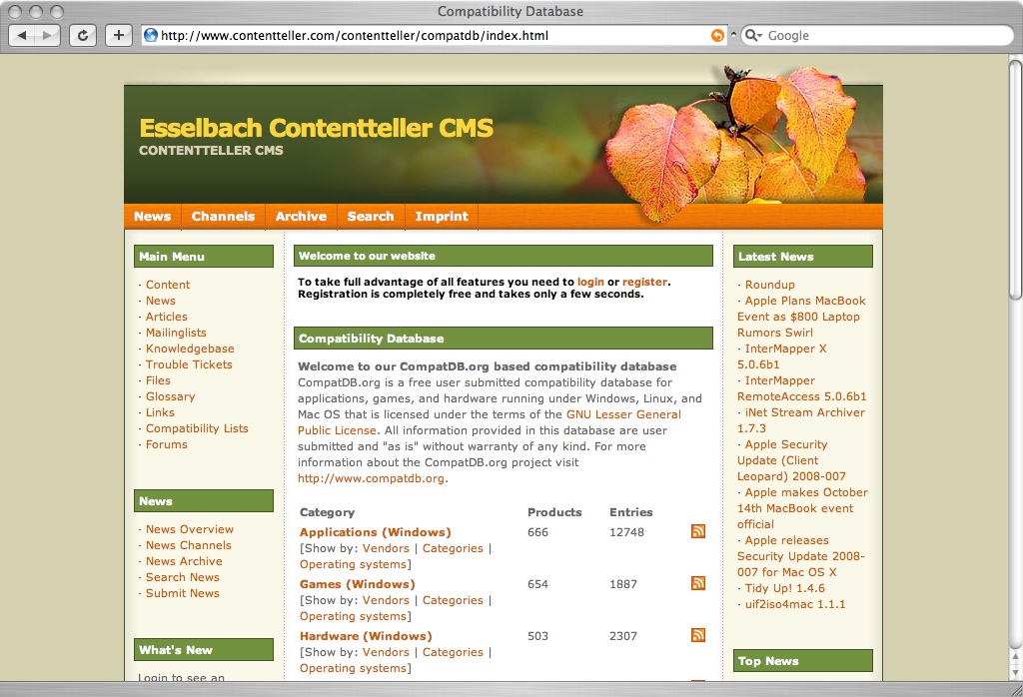Open Mailinglists in Main Menu
The height and width of the screenshot is (697, 1023).
coord(176,333)
